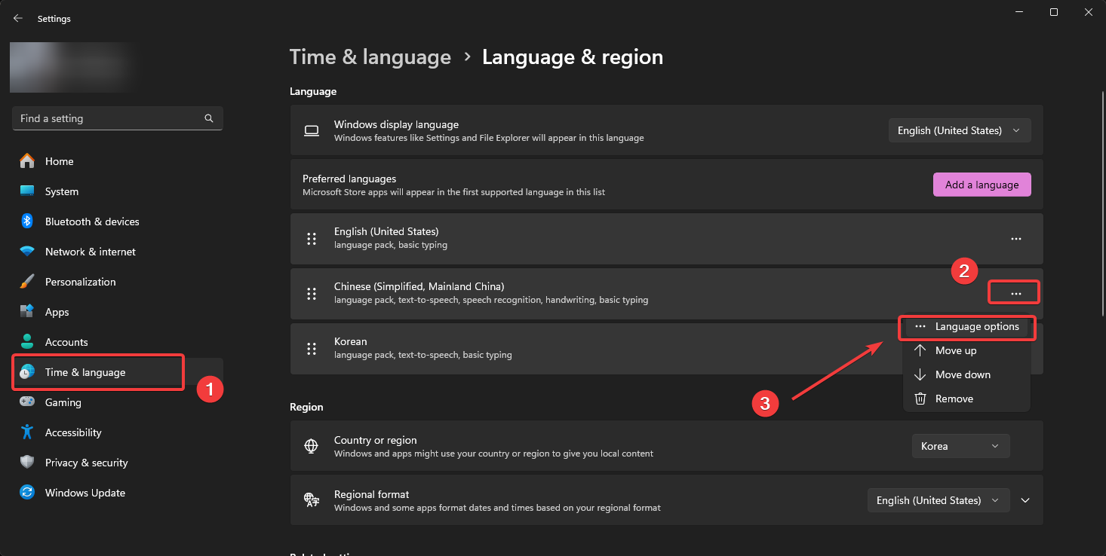The width and height of the screenshot is (1106, 556).
Task: Click the up arrow icon beside Move up
Action: click(920, 350)
